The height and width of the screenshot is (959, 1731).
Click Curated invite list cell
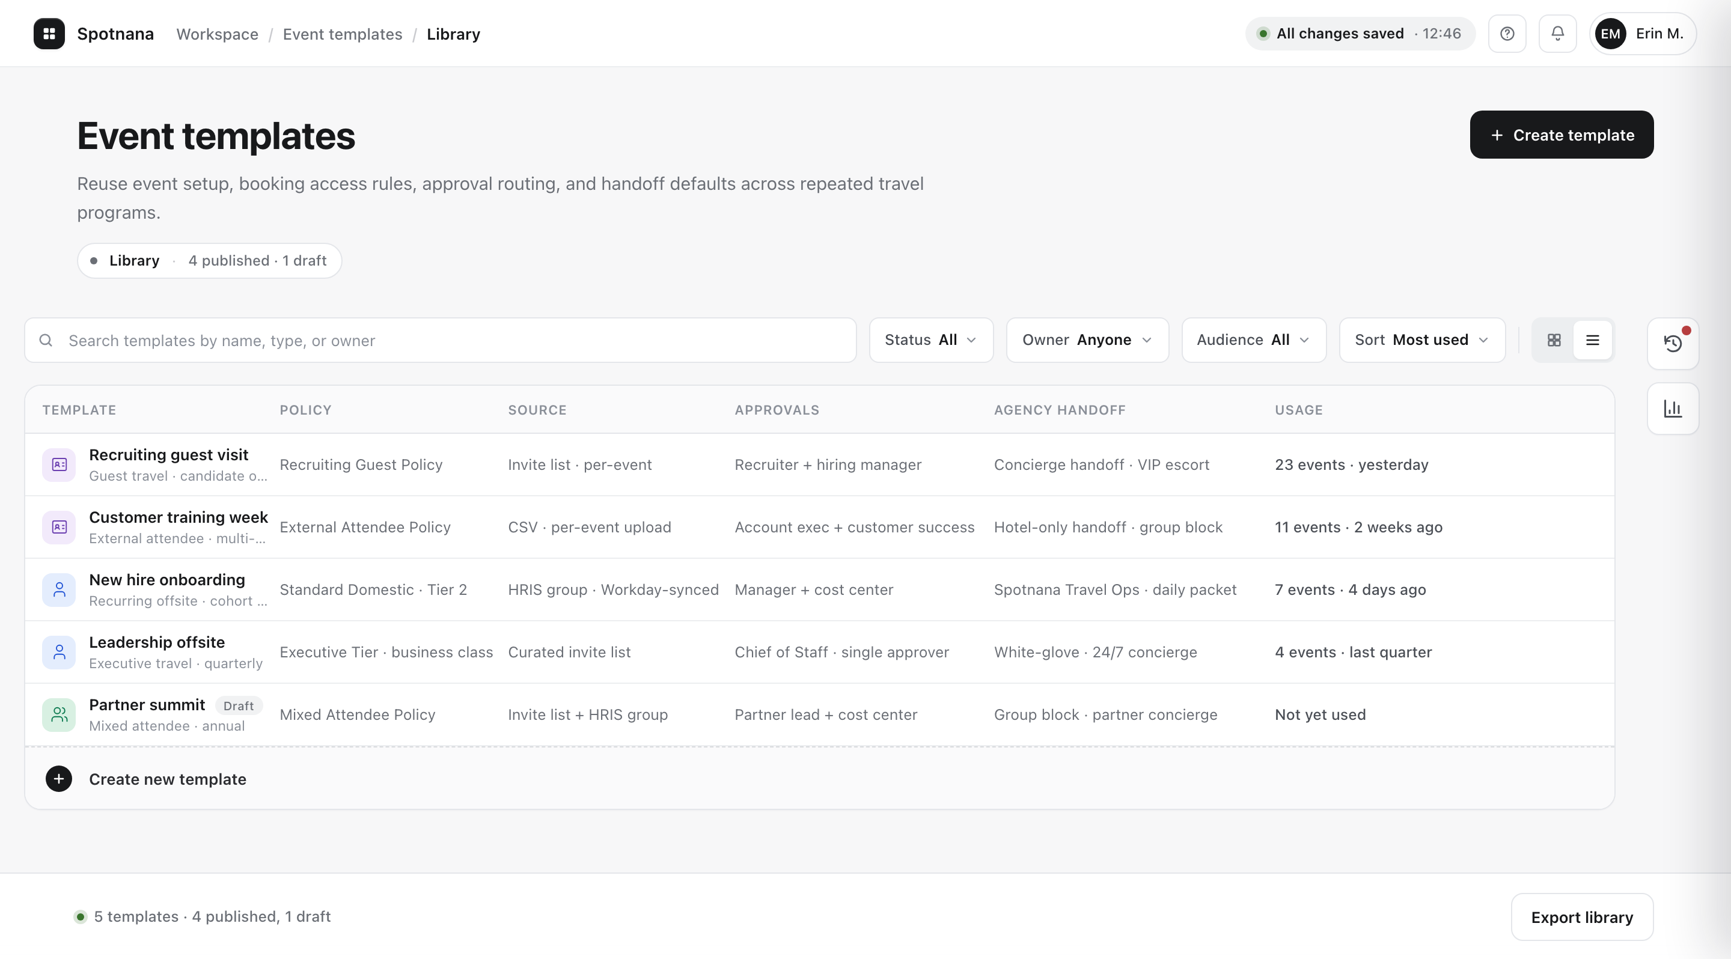[569, 652]
